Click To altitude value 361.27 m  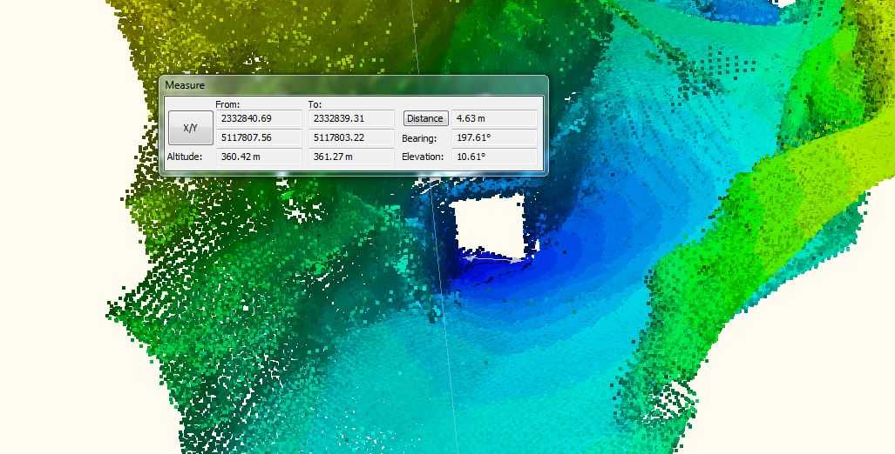(x=351, y=157)
